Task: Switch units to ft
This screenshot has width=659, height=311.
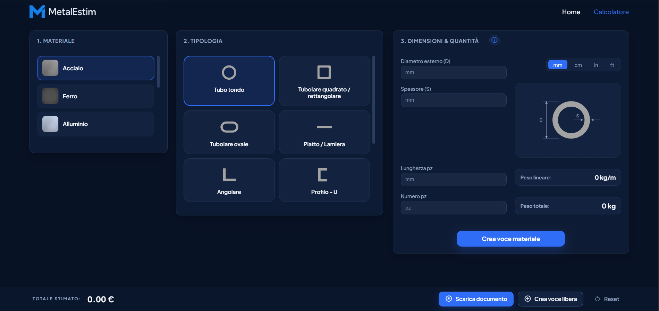Action: pos(612,65)
